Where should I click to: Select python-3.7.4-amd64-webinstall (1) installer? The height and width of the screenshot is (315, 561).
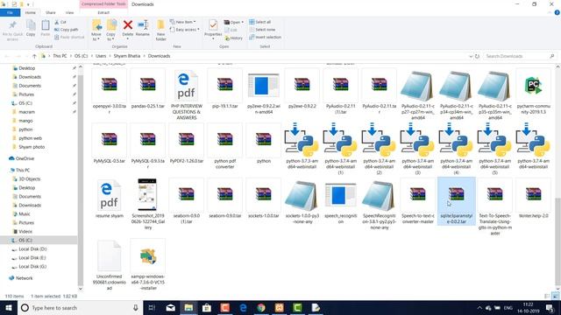coord(341,149)
